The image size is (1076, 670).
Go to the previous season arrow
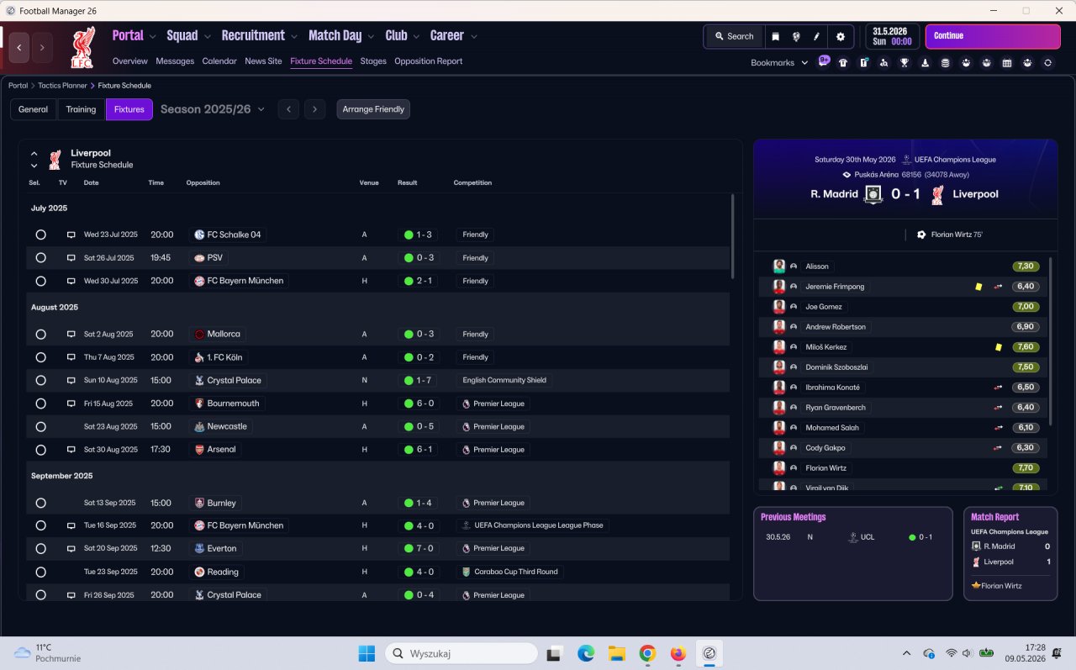288,109
